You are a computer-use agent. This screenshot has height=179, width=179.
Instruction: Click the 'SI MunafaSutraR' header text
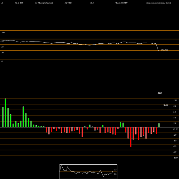44,3
